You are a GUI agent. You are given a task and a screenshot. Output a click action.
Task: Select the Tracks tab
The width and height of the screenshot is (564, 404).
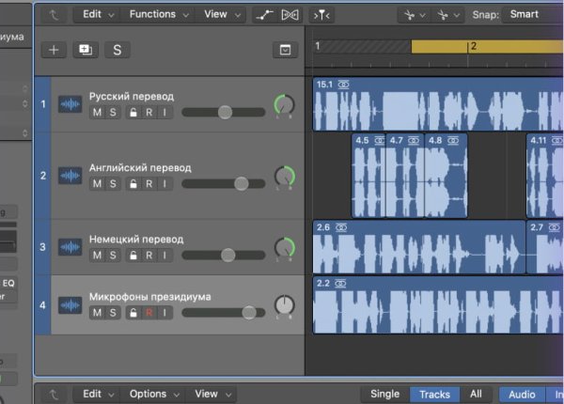click(x=434, y=395)
